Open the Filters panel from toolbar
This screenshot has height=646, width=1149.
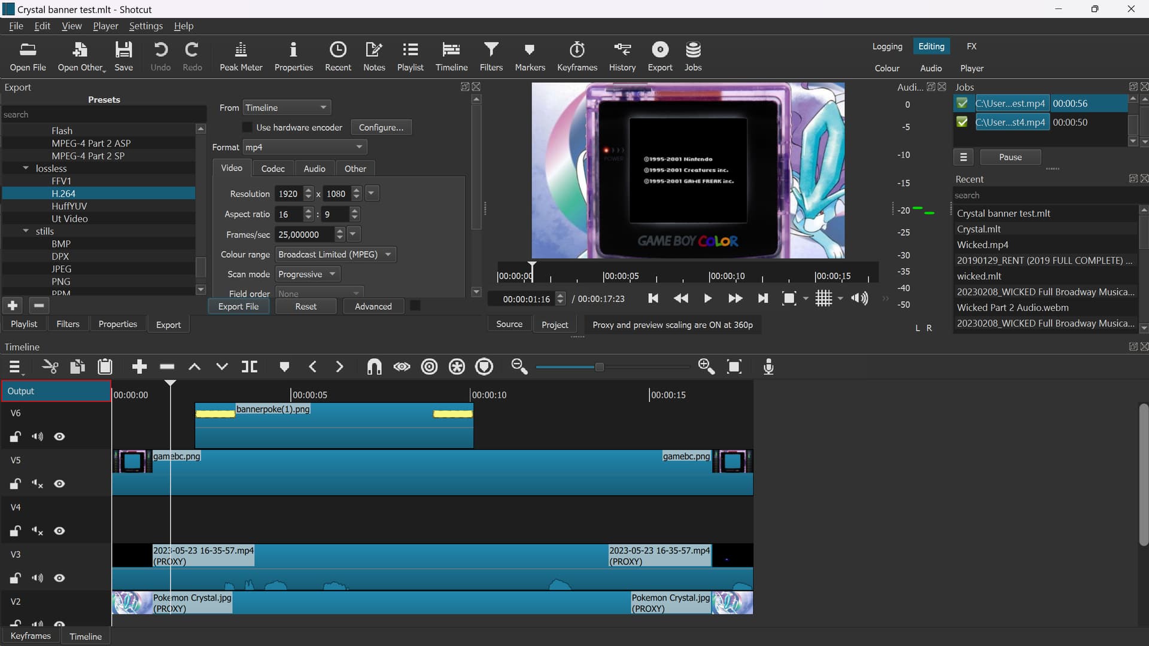click(491, 56)
